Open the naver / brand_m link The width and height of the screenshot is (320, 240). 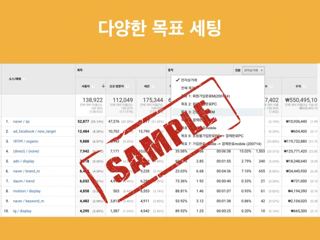[27, 171]
